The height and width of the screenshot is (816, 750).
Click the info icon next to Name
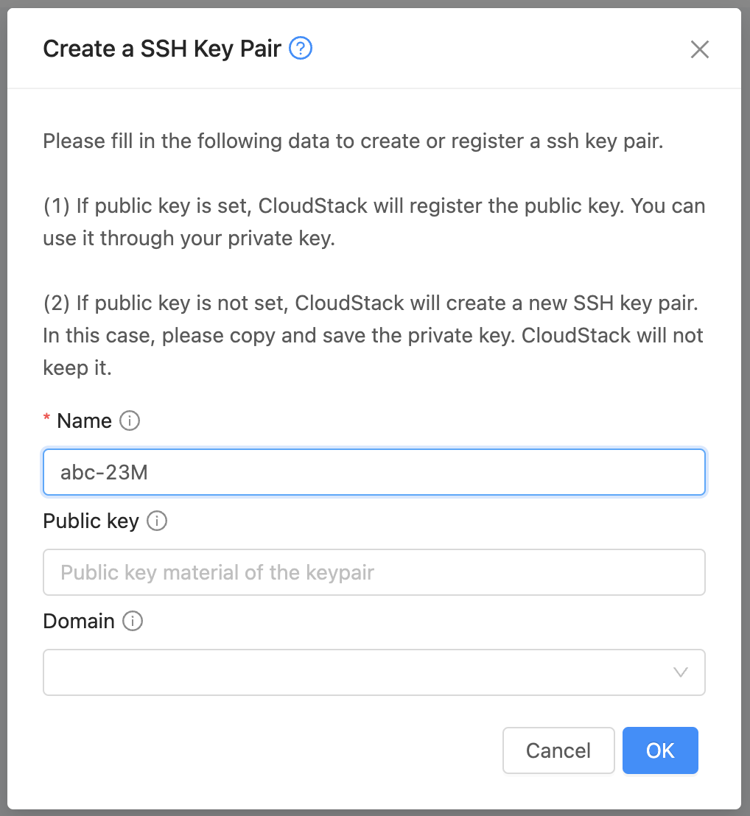pyautogui.click(x=130, y=421)
